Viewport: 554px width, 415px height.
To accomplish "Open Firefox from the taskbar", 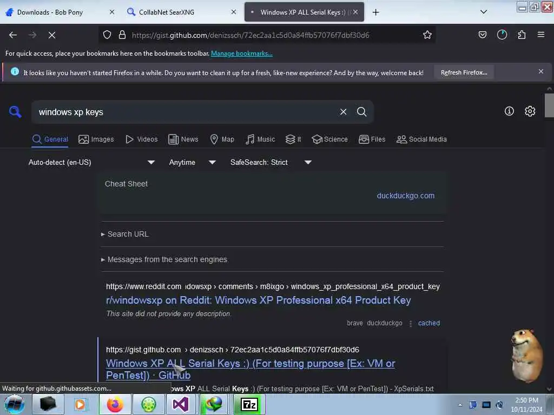I will pos(115,404).
